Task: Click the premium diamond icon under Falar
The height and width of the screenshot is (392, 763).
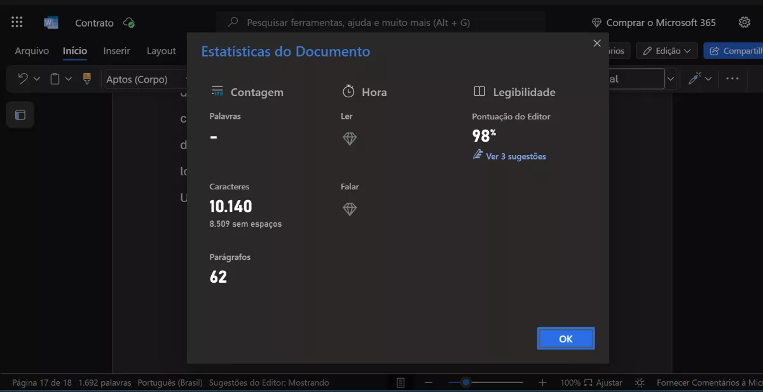Action: pyautogui.click(x=349, y=208)
